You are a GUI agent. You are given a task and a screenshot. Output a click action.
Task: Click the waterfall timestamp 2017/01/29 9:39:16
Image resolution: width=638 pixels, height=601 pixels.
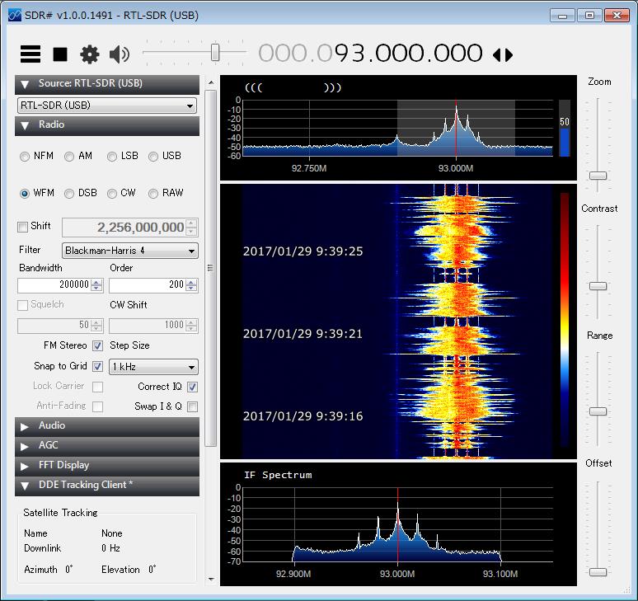[x=303, y=416]
